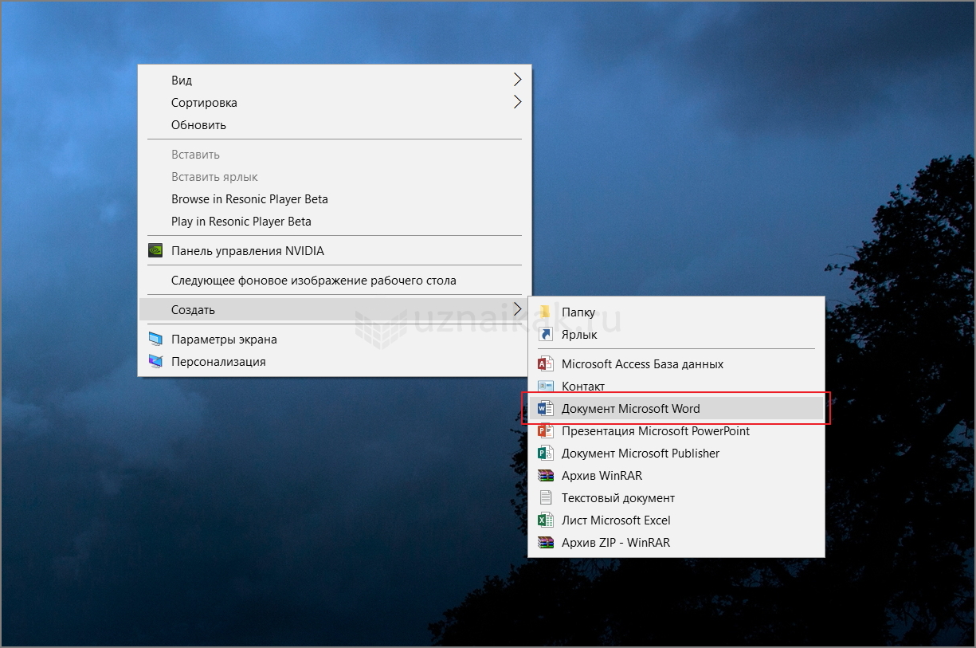
Task: Click the Word document icon in submenu
Action: [545, 409]
